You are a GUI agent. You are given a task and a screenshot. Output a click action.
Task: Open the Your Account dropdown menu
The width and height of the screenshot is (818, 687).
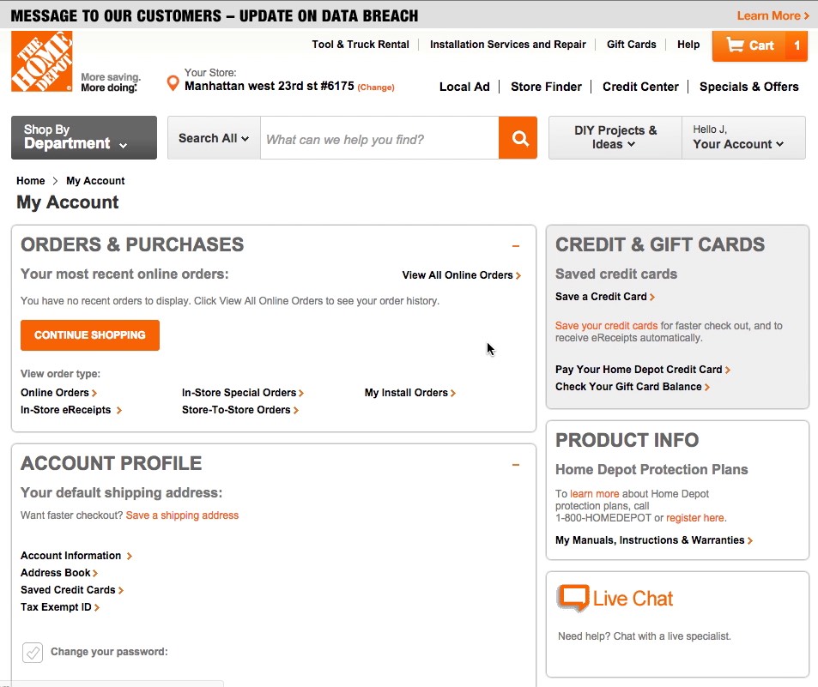(742, 138)
